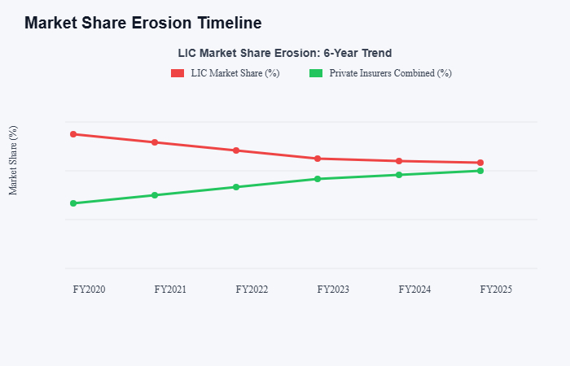
Task: Click the red LIC Market Share legend swatch
Action: tap(178, 73)
